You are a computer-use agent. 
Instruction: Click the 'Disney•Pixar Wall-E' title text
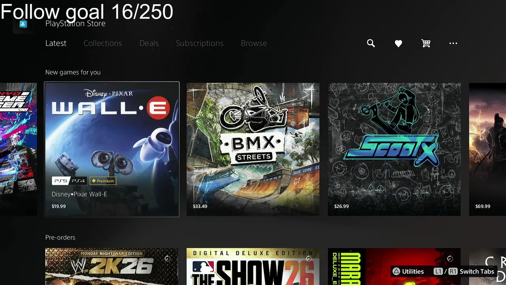(79, 194)
